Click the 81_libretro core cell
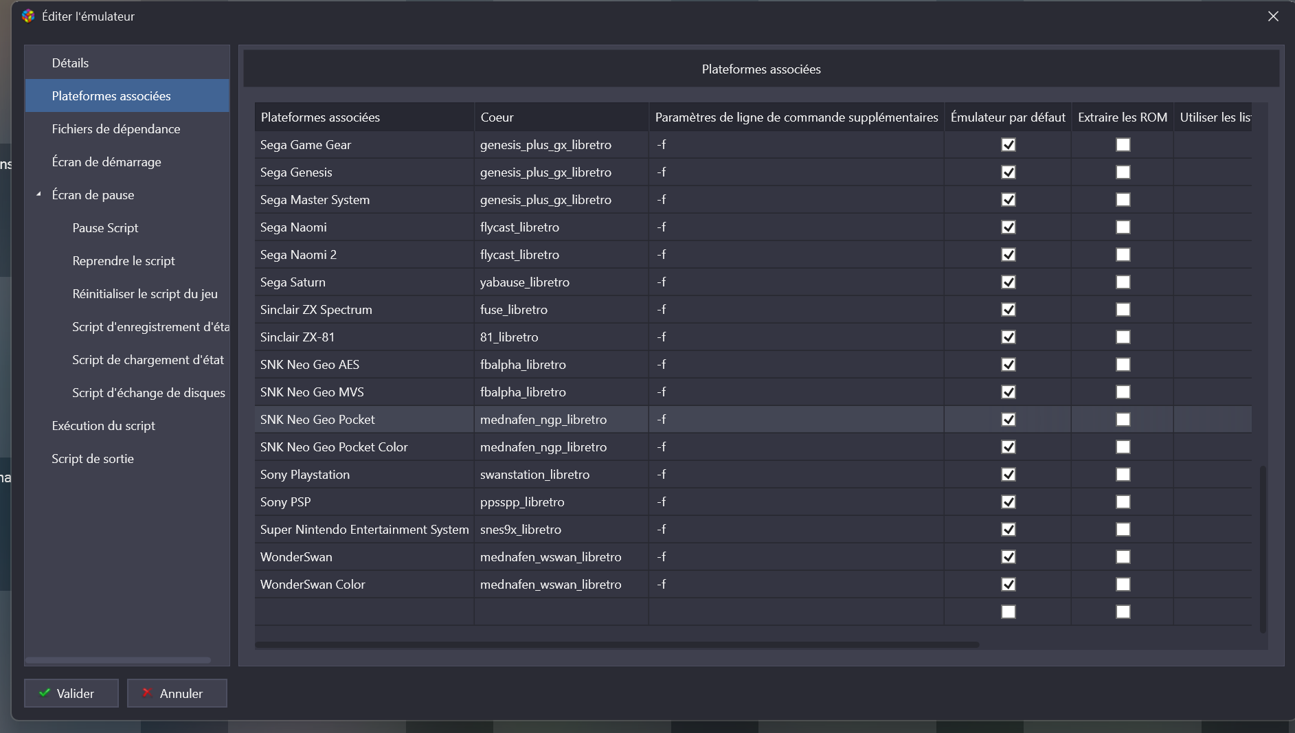This screenshot has height=733, width=1295. (x=561, y=337)
